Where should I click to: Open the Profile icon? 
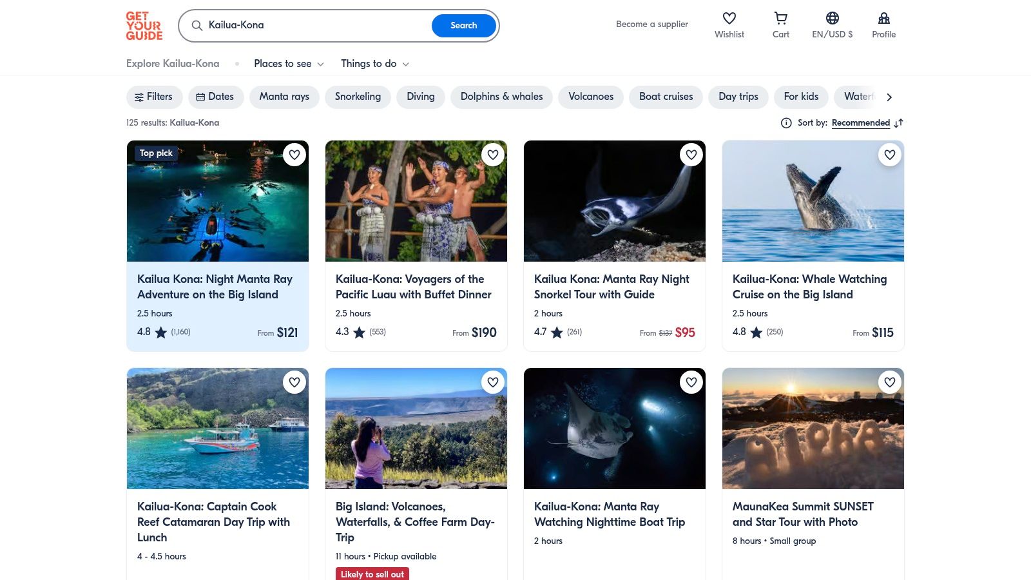883,19
